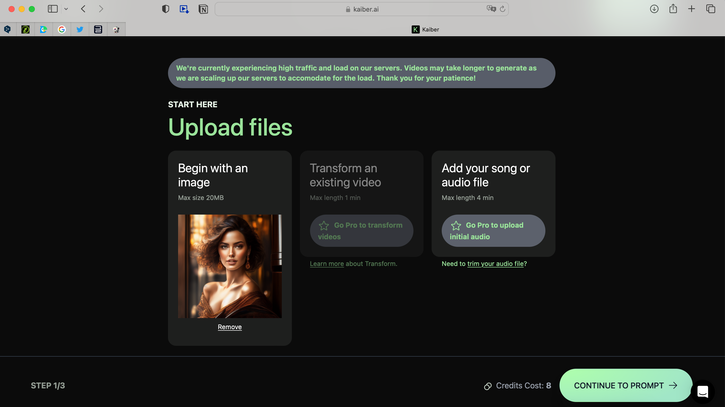Image resolution: width=725 pixels, height=407 pixels.
Task: Click the translate page icon in address bar
Action: (491, 9)
